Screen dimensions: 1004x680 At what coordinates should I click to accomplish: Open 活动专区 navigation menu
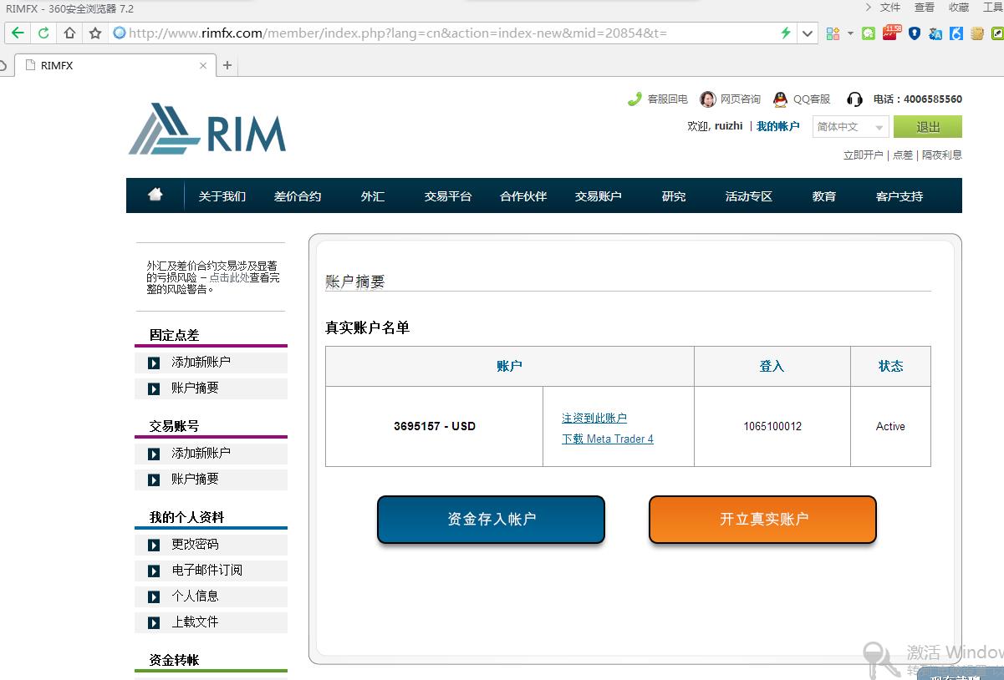(x=749, y=196)
